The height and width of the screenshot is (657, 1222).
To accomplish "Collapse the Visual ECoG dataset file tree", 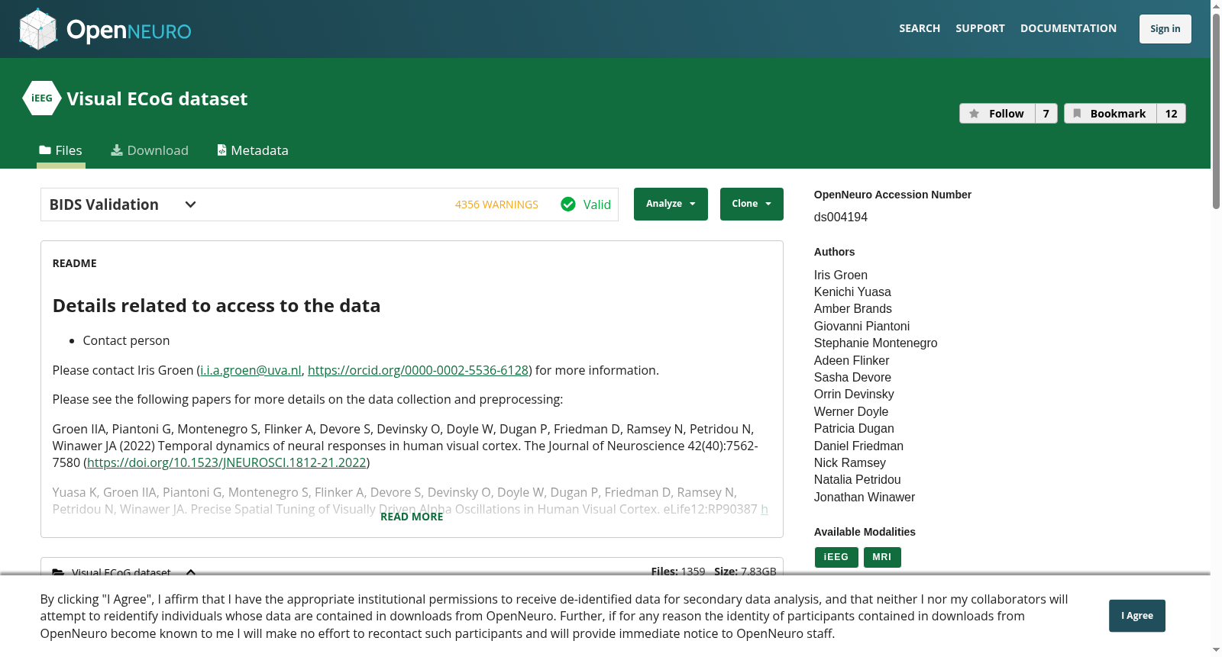I will click(191, 572).
